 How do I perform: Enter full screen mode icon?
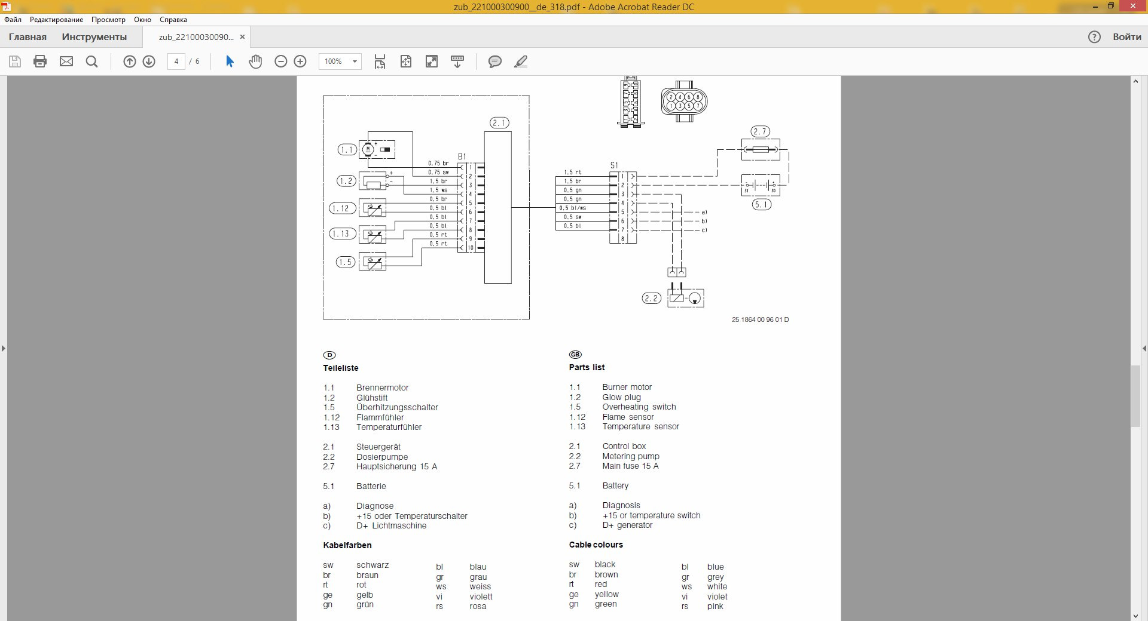pyautogui.click(x=432, y=62)
